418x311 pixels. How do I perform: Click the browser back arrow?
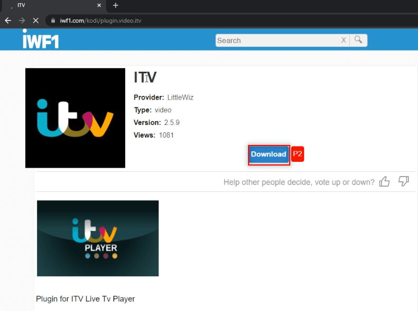tap(8, 21)
